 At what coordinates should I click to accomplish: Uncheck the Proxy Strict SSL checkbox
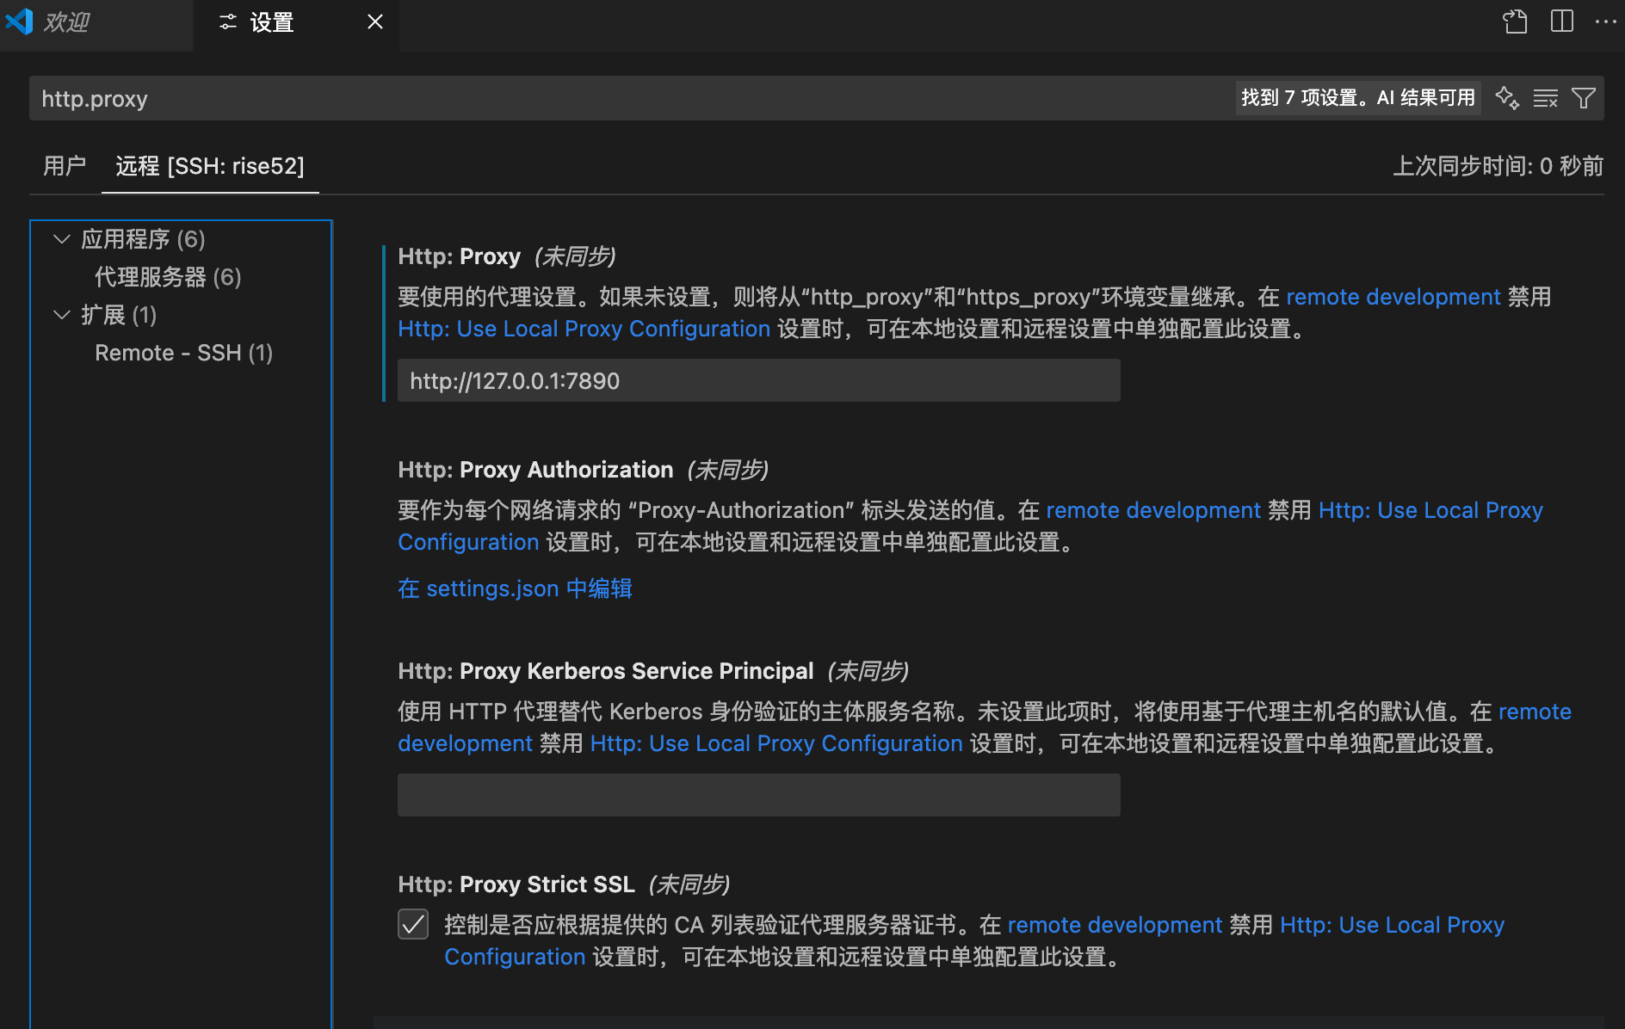[x=414, y=924]
